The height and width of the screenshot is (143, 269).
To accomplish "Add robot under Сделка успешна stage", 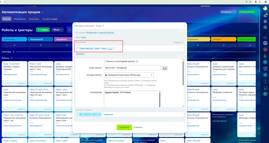I will pos(250,45).
